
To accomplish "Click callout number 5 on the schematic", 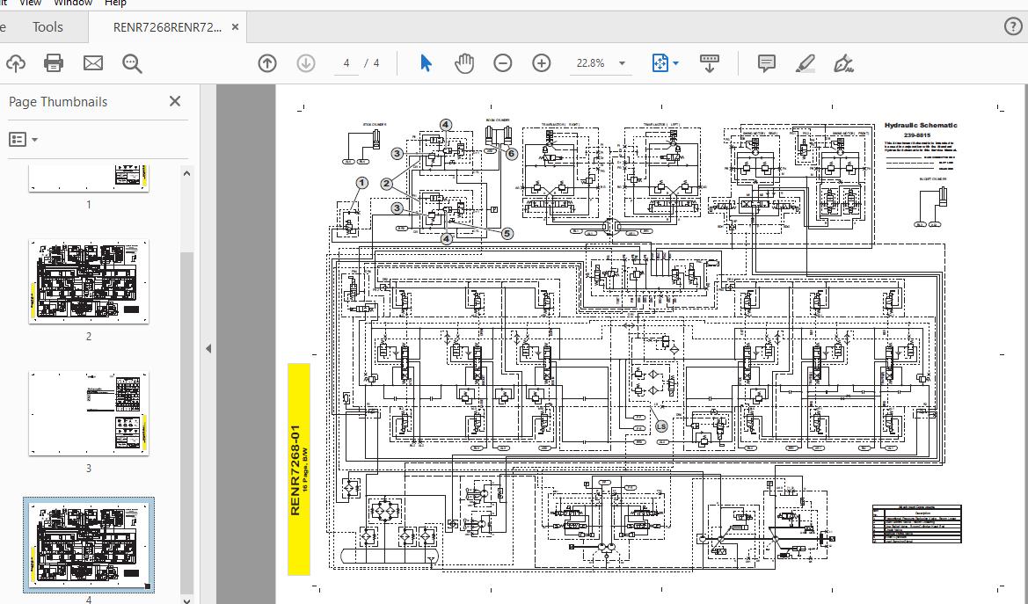I will 507,234.
